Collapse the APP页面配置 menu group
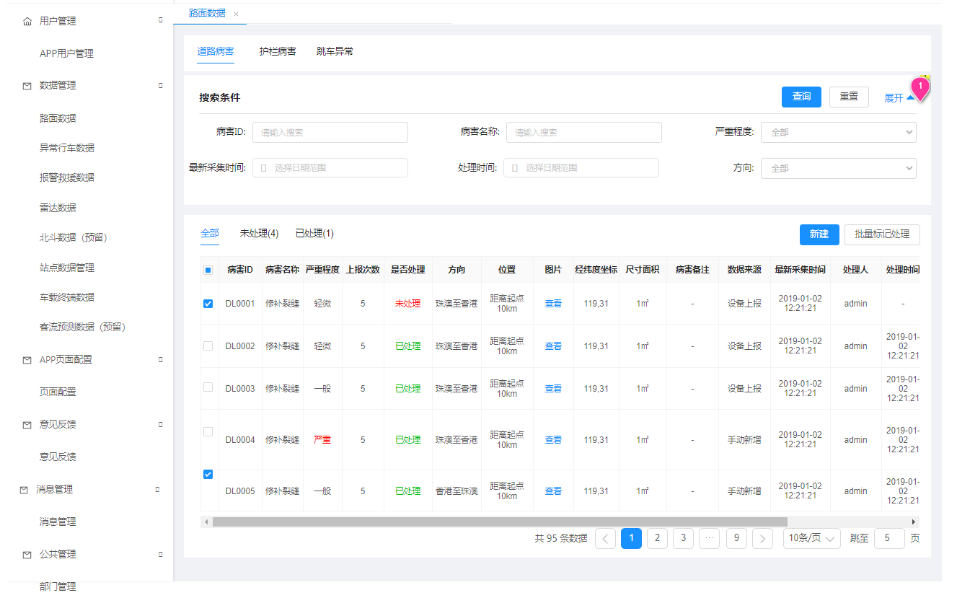This screenshot has width=957, height=598. click(161, 359)
